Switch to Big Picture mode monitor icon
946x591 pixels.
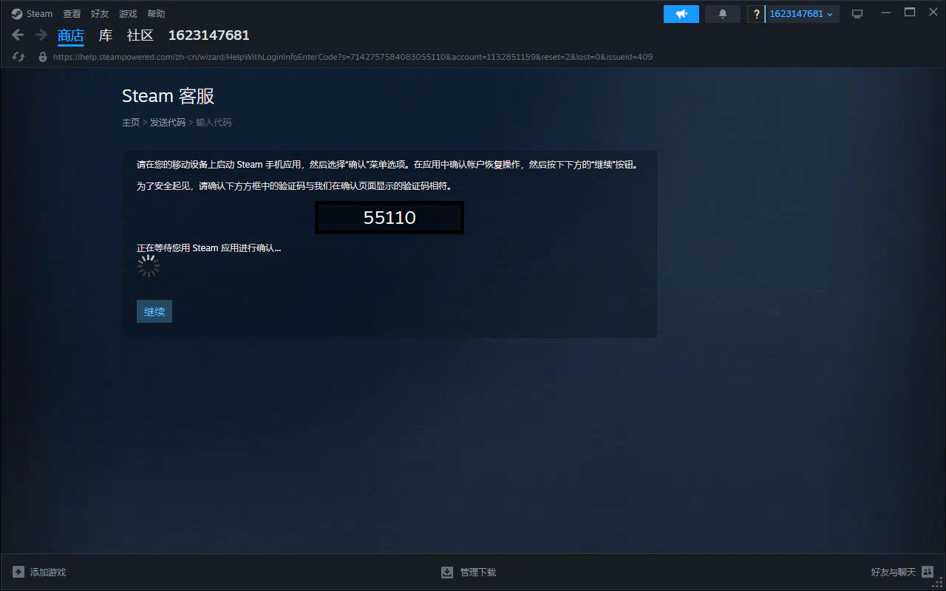pos(857,14)
